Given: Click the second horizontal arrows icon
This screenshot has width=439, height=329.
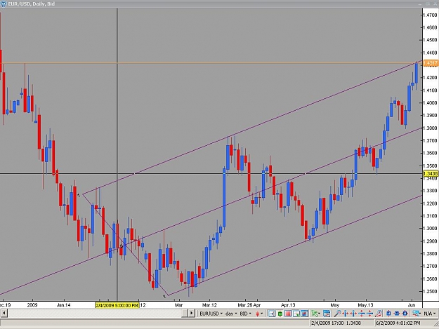Looking at the screenshot, I should (x=353, y=314).
